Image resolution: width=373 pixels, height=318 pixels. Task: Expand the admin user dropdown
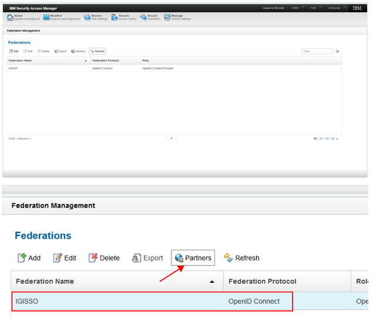click(298, 8)
